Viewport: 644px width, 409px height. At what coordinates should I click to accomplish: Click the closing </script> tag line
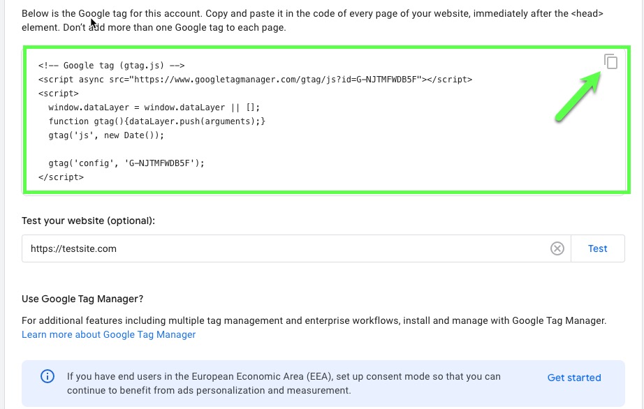61,177
